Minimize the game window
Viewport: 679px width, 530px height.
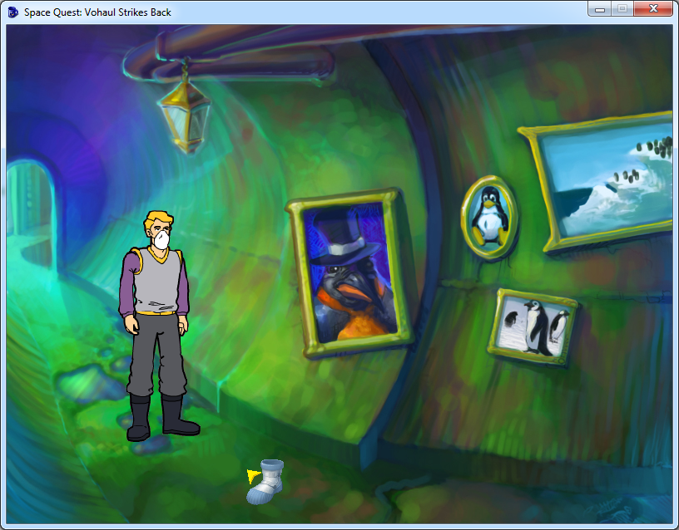click(599, 9)
